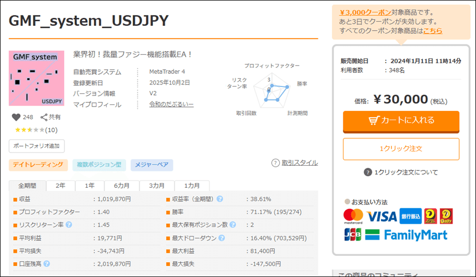476x277 pixels.
Task: Click the GMF_system_USDJPY page title
Action: coord(89,21)
